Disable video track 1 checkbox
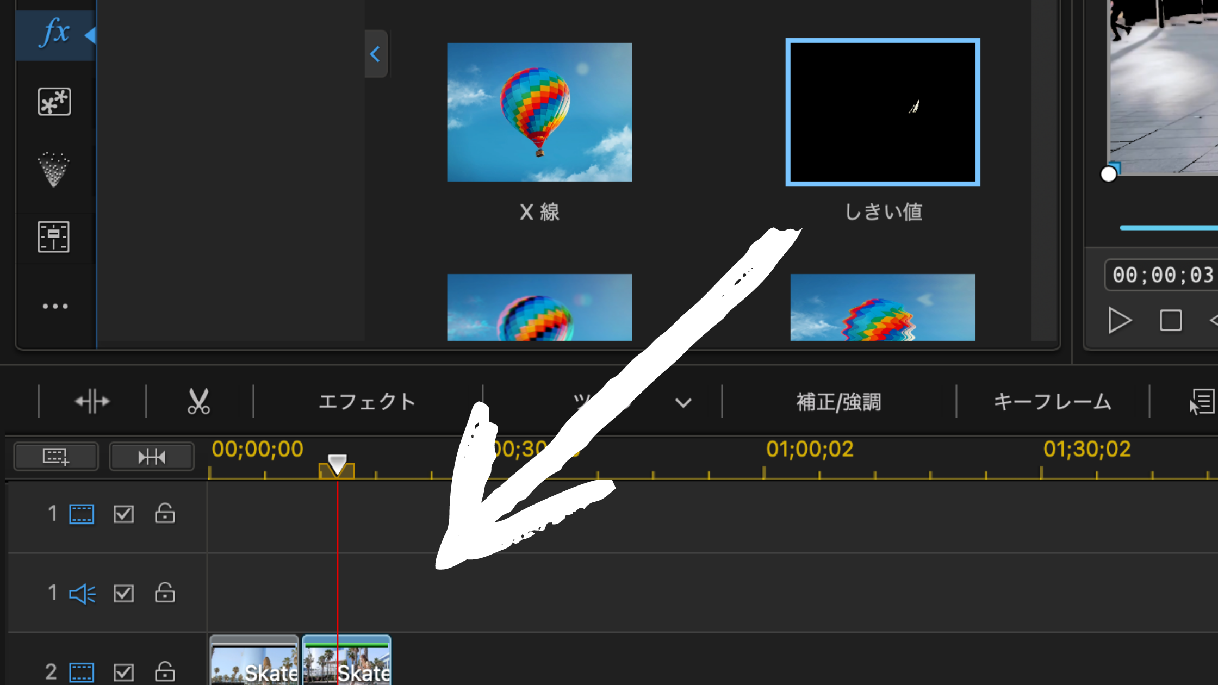The image size is (1218, 685). (123, 514)
